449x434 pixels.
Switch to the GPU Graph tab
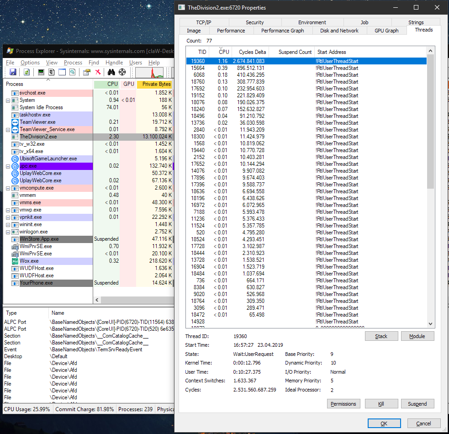tap(386, 31)
